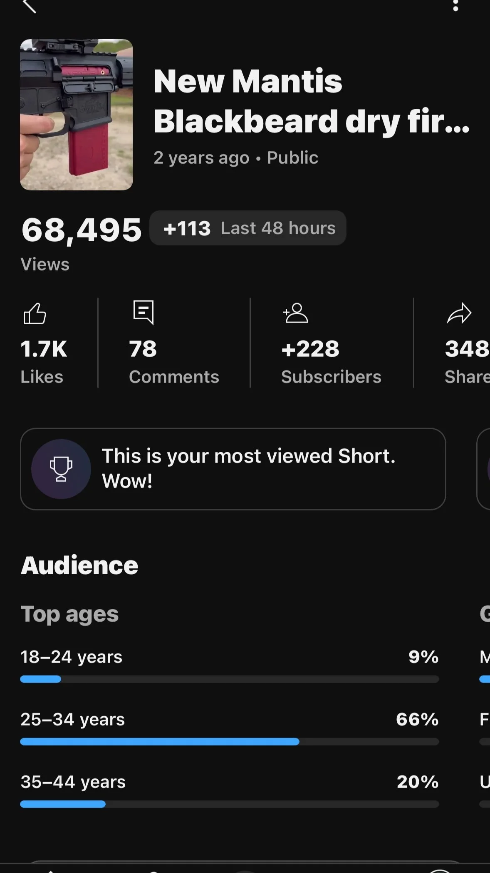This screenshot has width=490, height=873.
Task: Tap the 348 shares value
Action: 467,349
